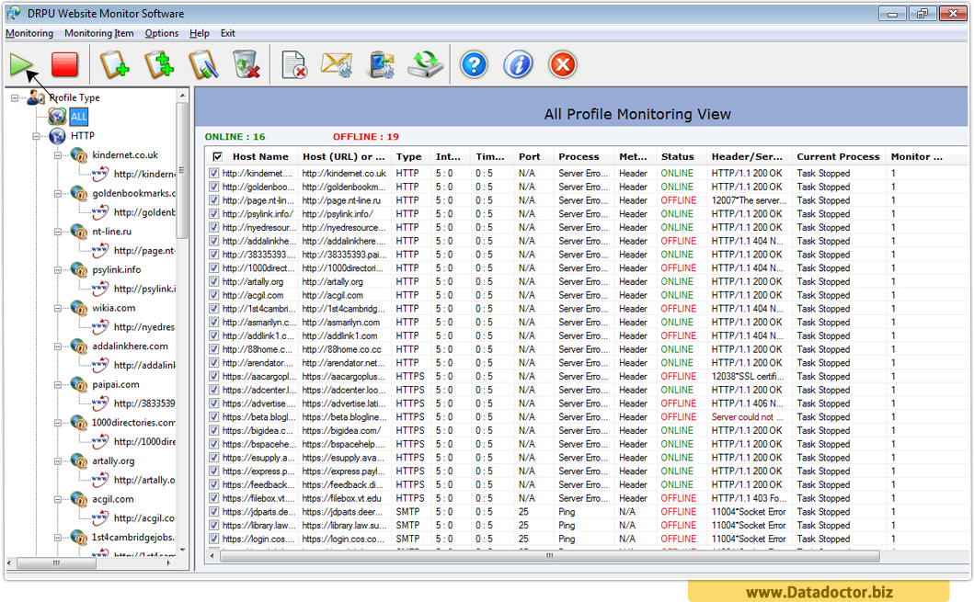Click the red X exit toolbar icon
The image size is (974, 602).
pyautogui.click(x=562, y=64)
